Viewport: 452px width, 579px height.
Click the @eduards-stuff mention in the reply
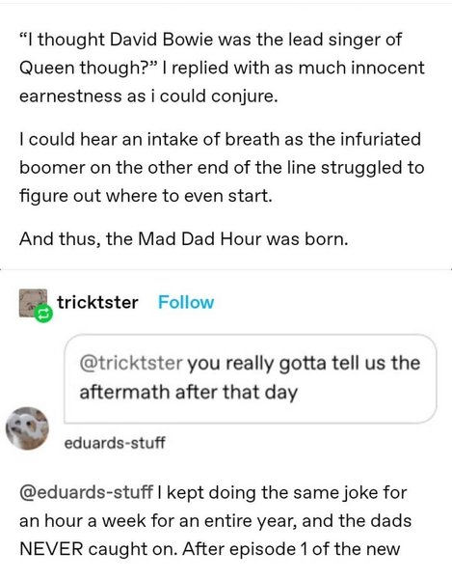click(86, 492)
